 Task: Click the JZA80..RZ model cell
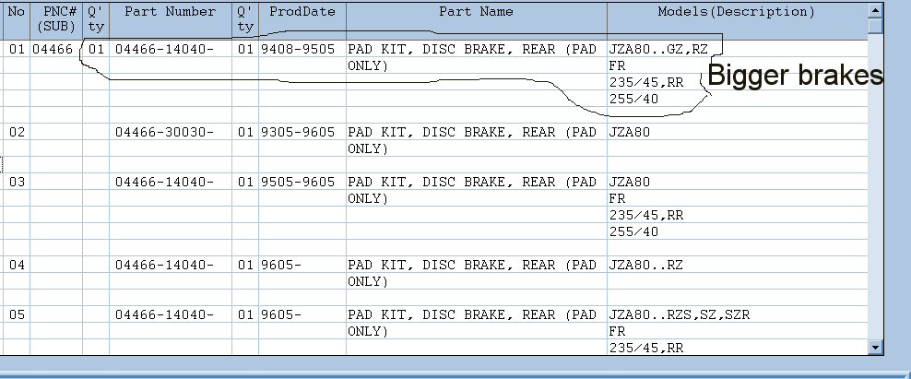pyautogui.click(x=737, y=265)
